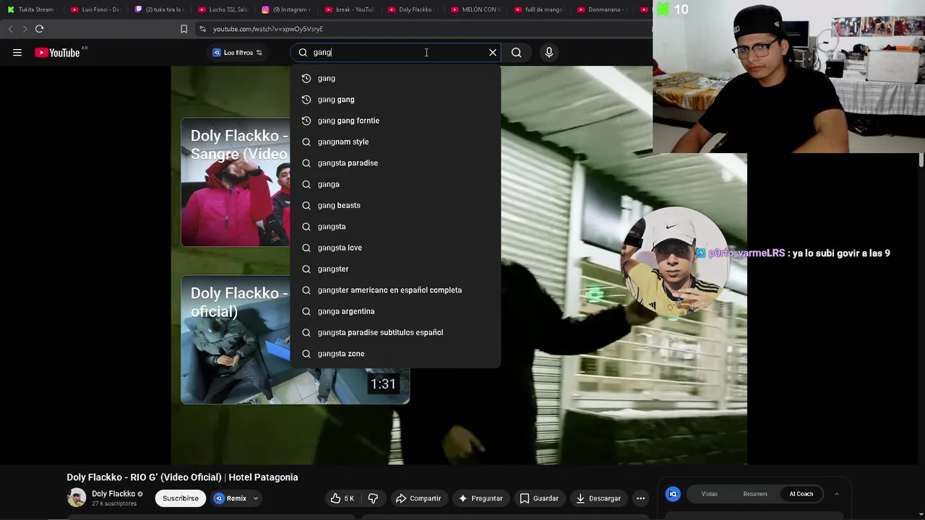Pick suggestion 'gangsta paradise'

pos(395,163)
